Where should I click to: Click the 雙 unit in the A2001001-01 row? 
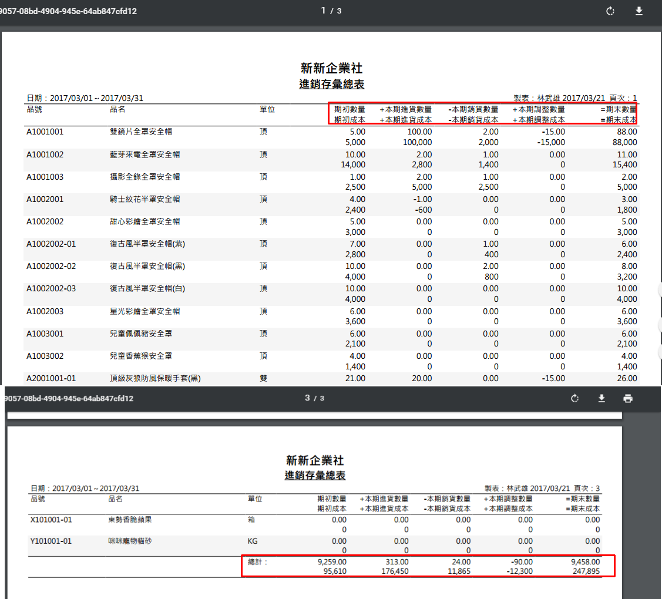pyautogui.click(x=263, y=378)
